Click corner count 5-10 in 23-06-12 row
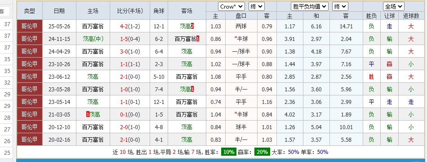Screen dimensions: 427x162 point(159,77)
